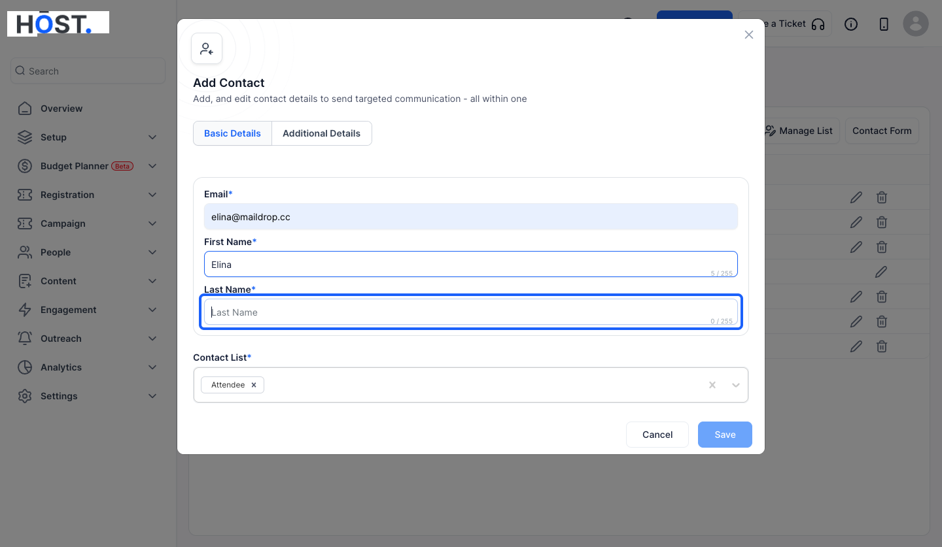Cancel adding the contact

point(657,435)
